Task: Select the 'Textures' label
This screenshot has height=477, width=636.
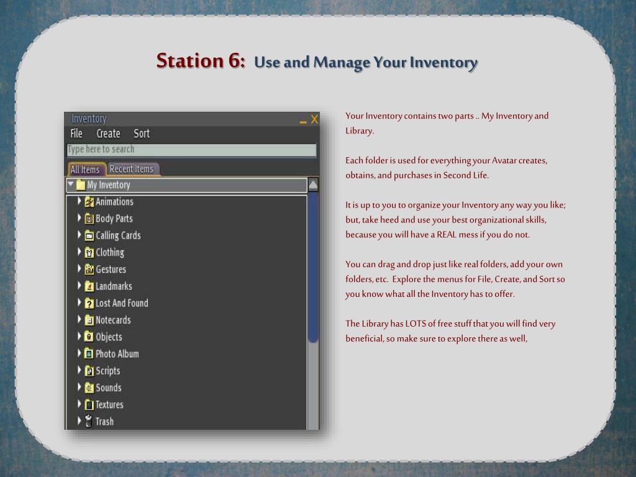Action: (109, 405)
